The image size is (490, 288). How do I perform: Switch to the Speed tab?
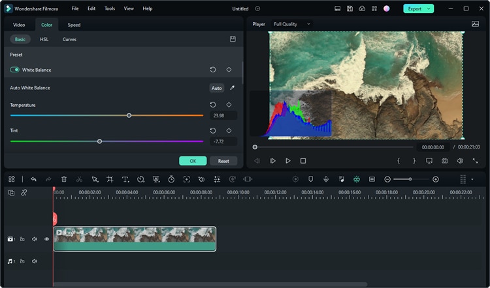pyautogui.click(x=74, y=25)
